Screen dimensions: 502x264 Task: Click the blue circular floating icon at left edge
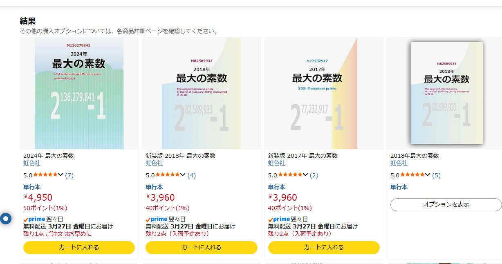click(x=6, y=219)
